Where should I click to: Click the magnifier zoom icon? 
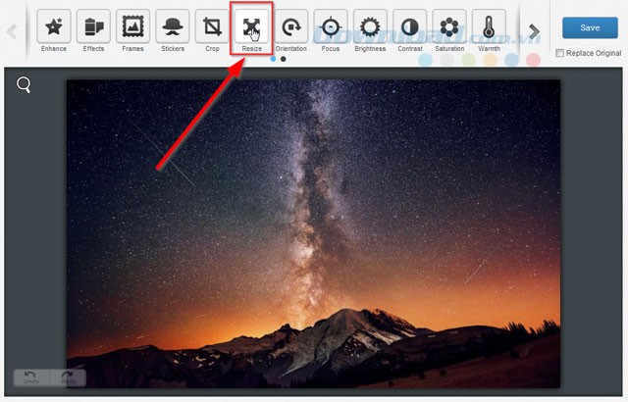25,85
